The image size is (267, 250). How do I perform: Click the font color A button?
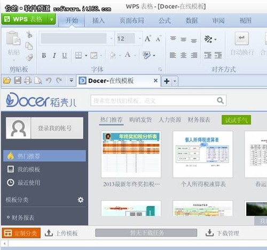(x=128, y=55)
